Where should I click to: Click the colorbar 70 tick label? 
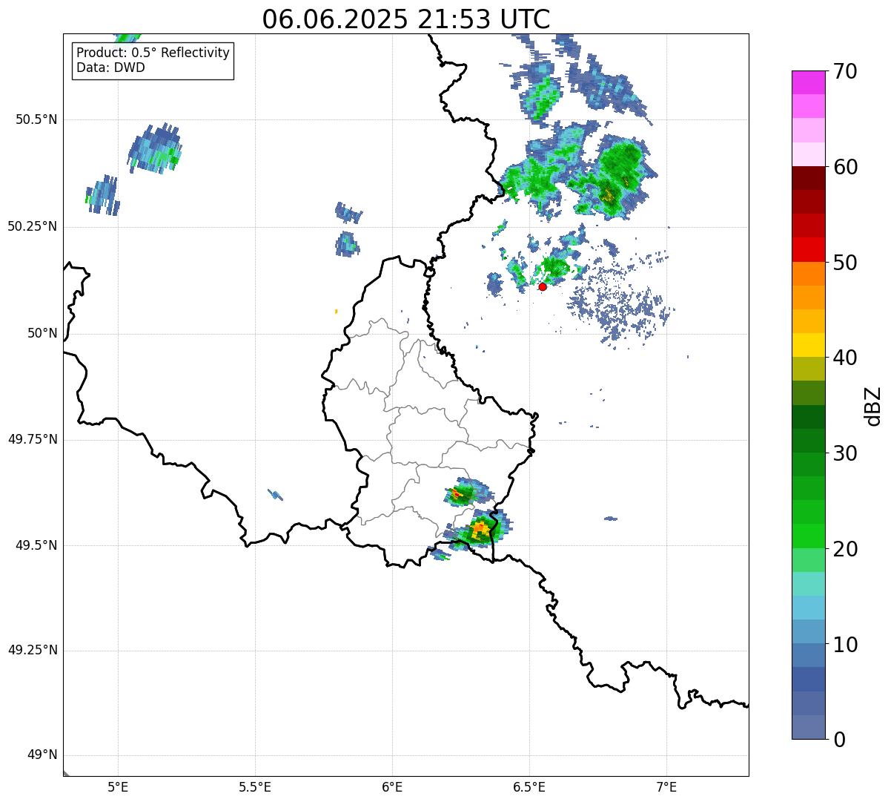844,71
